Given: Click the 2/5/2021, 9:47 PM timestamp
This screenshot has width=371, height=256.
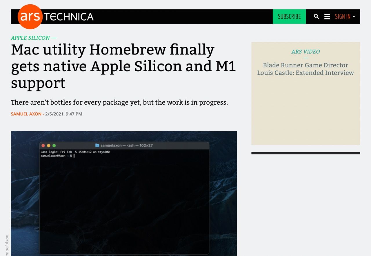Looking at the screenshot, I should [x=64, y=114].
